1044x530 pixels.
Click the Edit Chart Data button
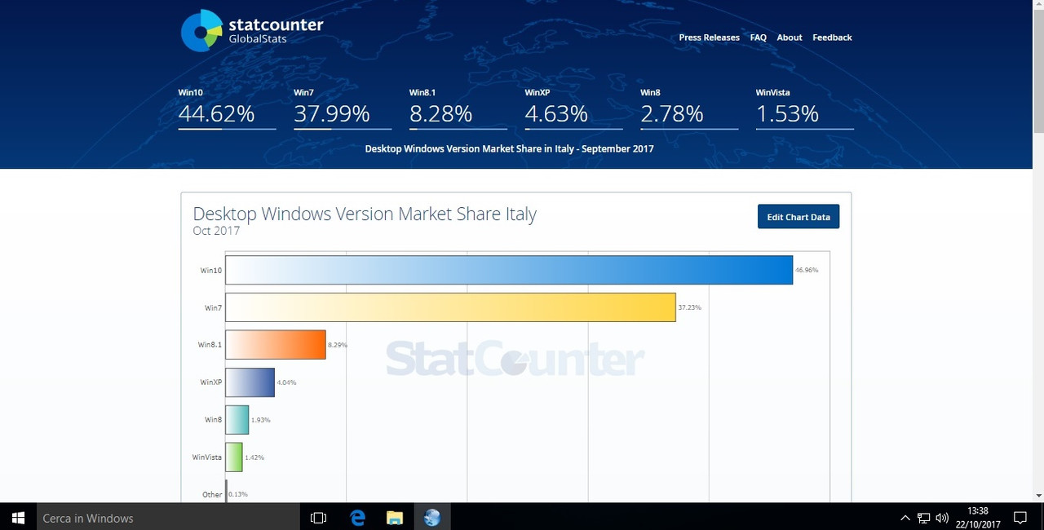[798, 217]
